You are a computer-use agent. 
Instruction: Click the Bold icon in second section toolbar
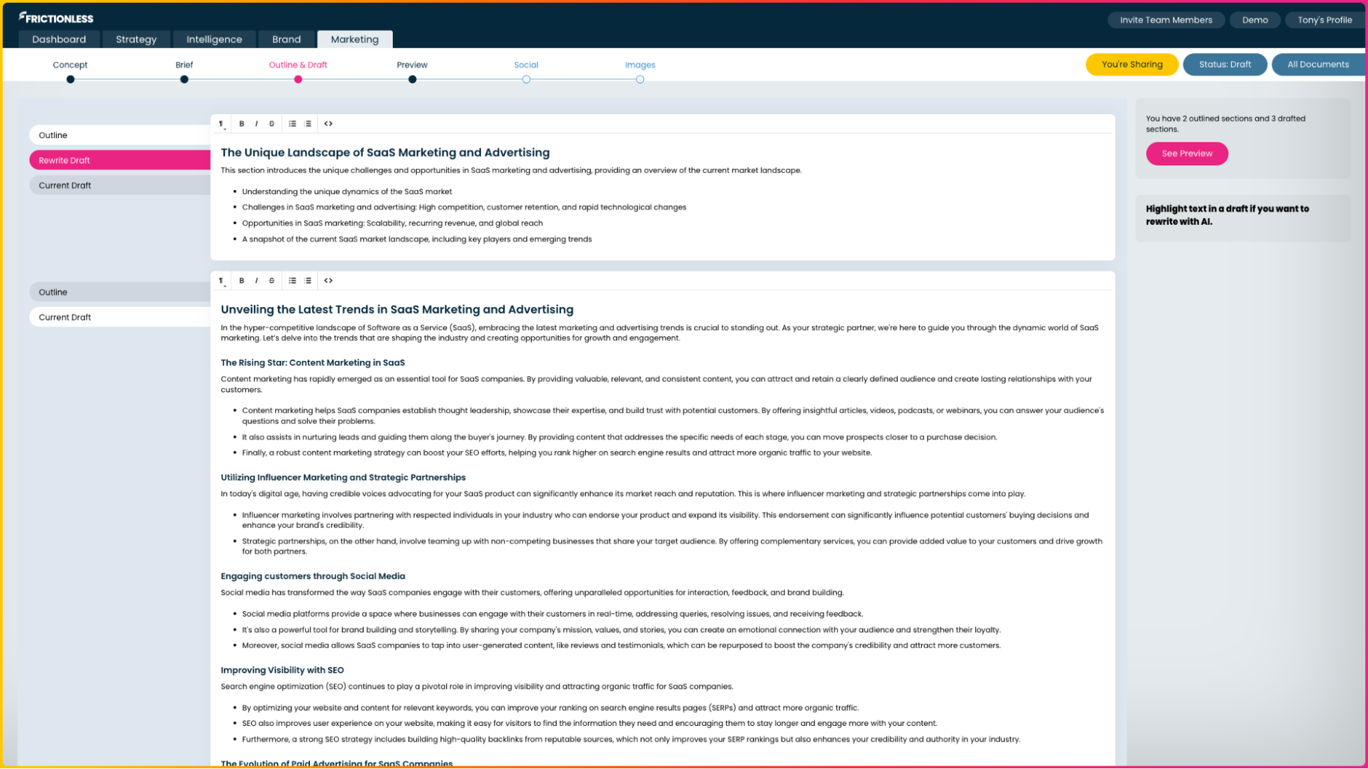click(242, 280)
